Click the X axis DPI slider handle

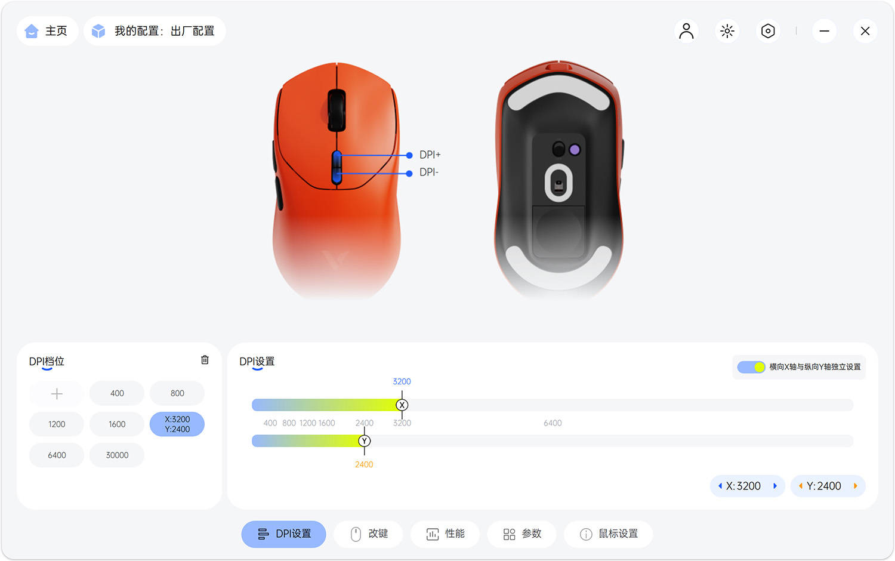pos(402,405)
